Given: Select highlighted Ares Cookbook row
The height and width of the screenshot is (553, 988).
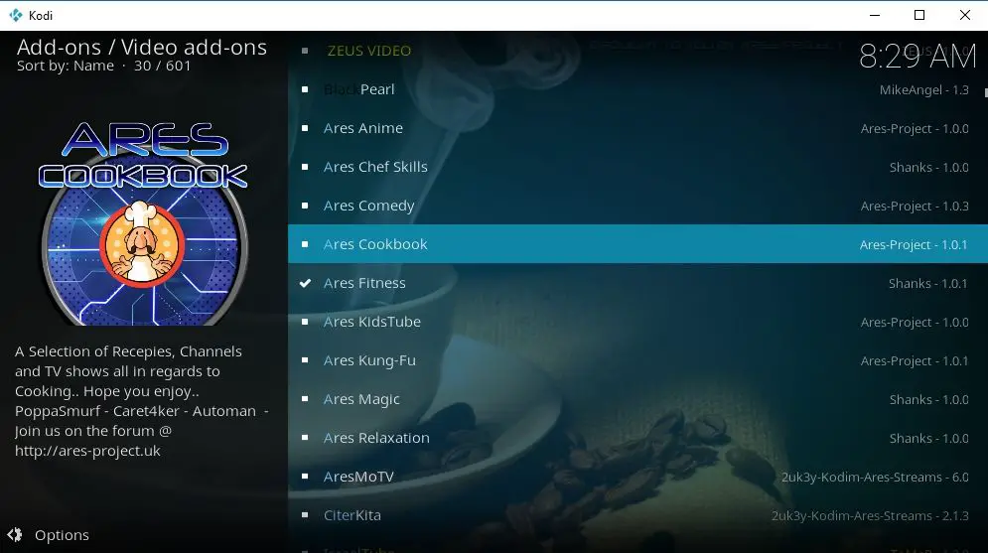Looking at the screenshot, I should 637,244.
